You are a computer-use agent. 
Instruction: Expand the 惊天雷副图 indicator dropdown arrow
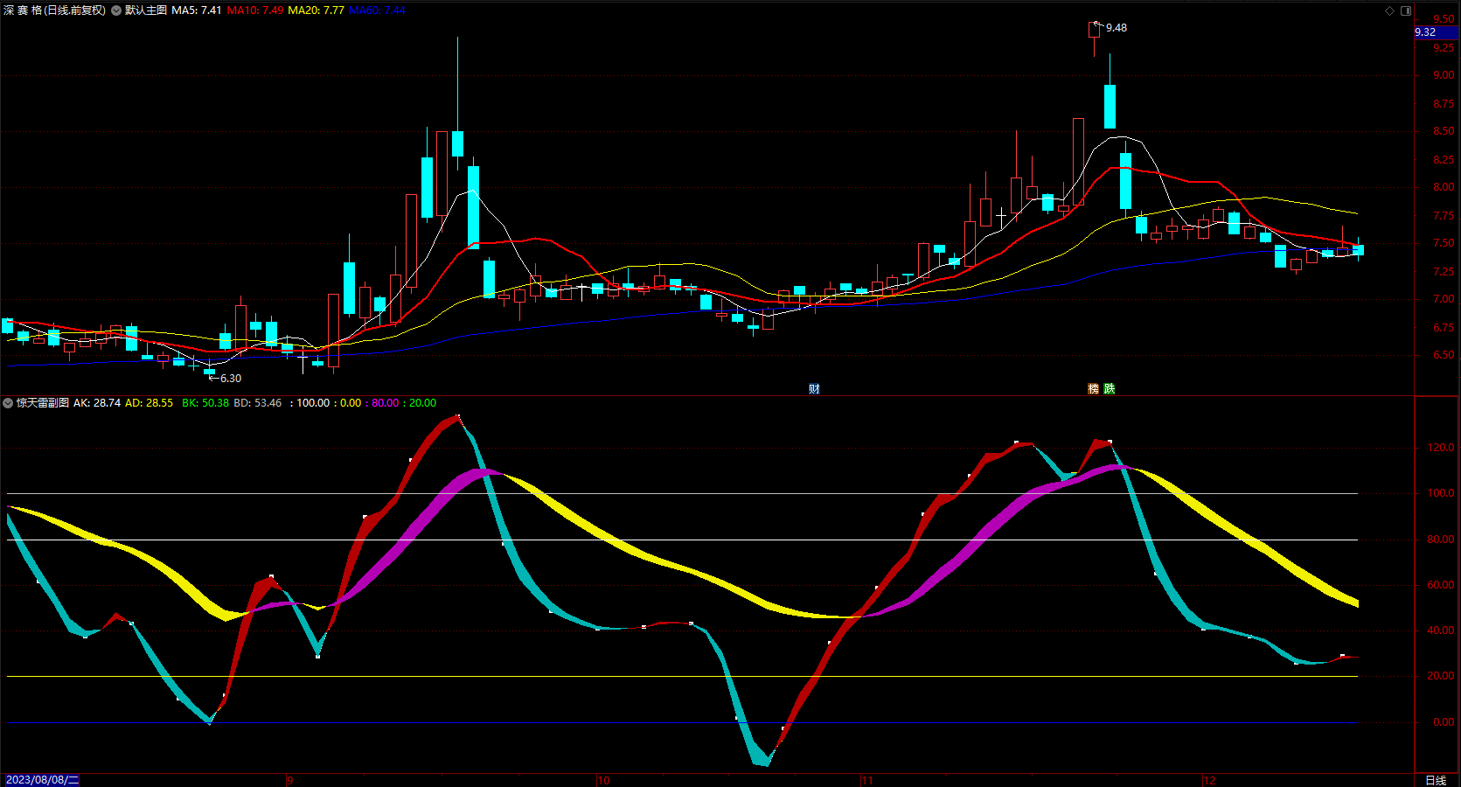8,403
